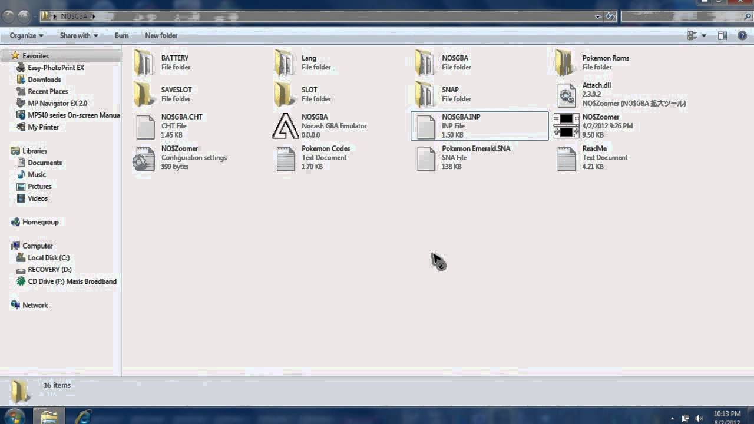Select the BATTERY folder icon
This screenshot has height=424, width=754.
[x=143, y=62]
